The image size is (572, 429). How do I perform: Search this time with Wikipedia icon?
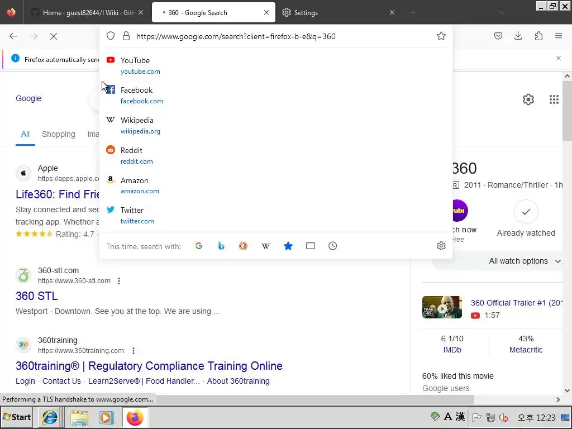tap(265, 246)
